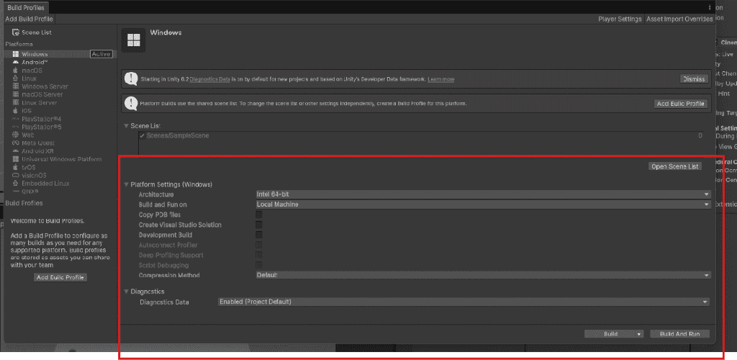The width and height of the screenshot is (737, 360).
Task: Select the Android platform icon
Action: 16,62
